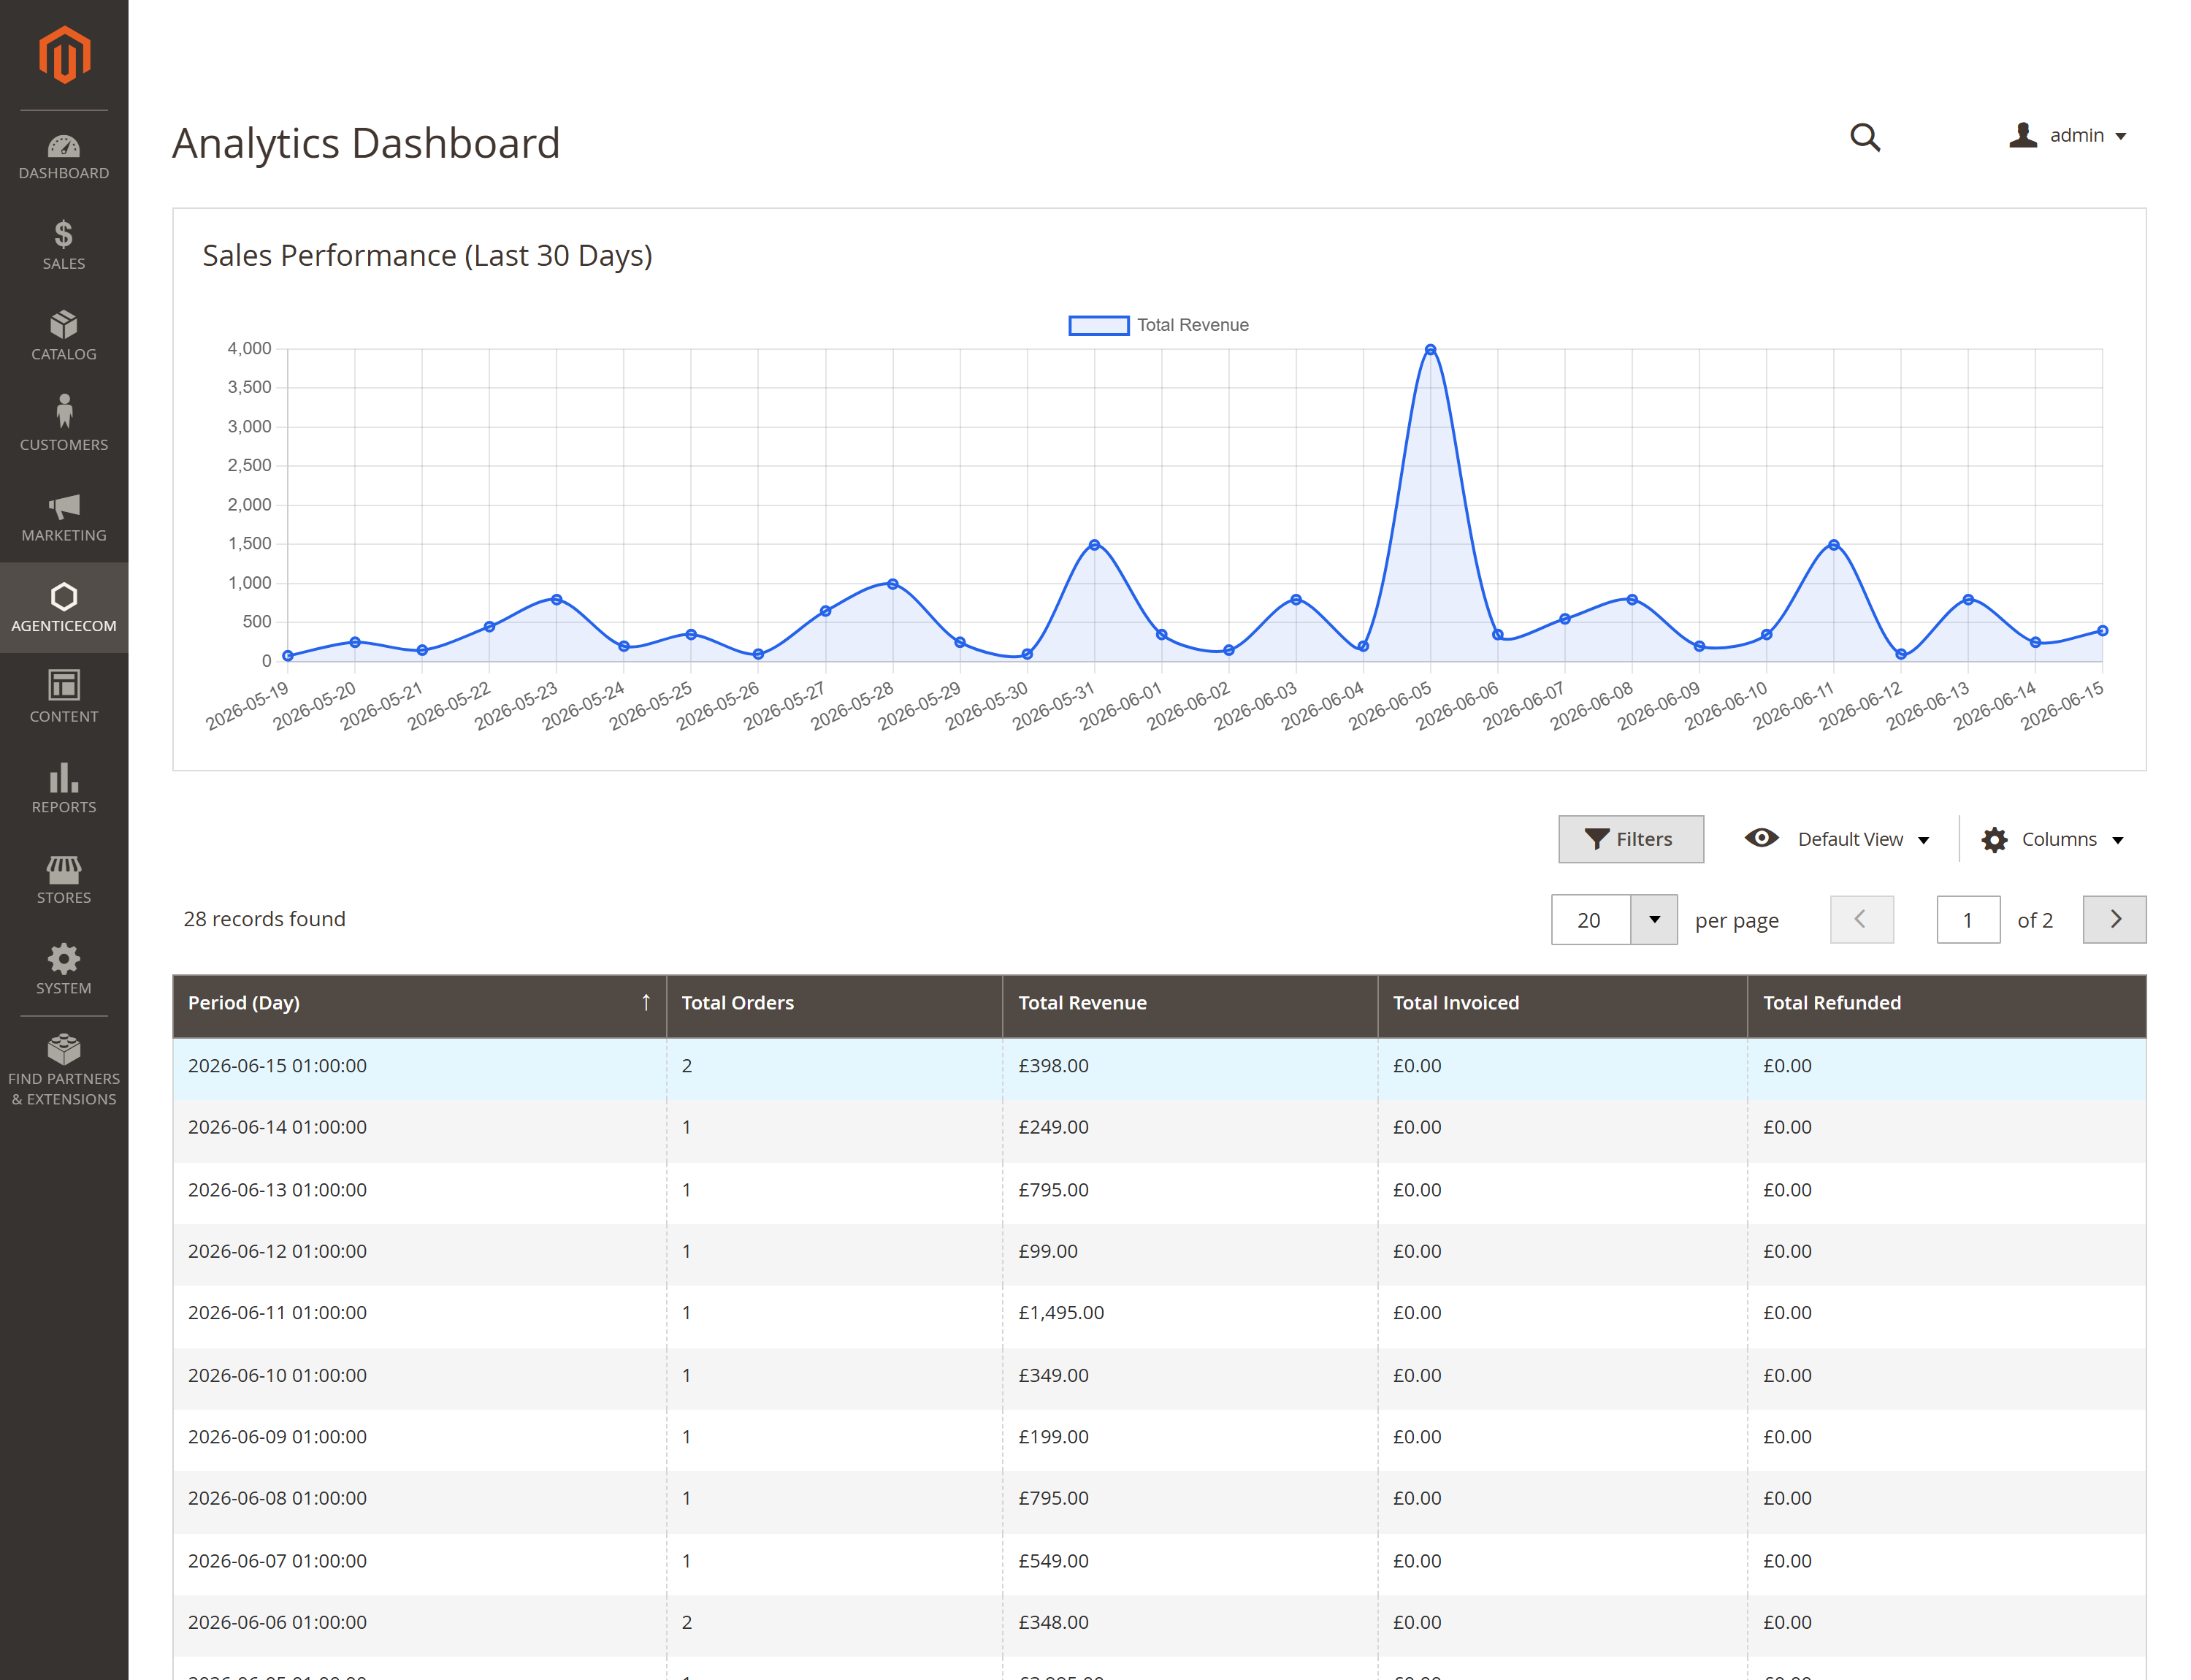Click the Sales Performance (Last 30 Days) heading
2191x1680 pixels.
[427, 256]
